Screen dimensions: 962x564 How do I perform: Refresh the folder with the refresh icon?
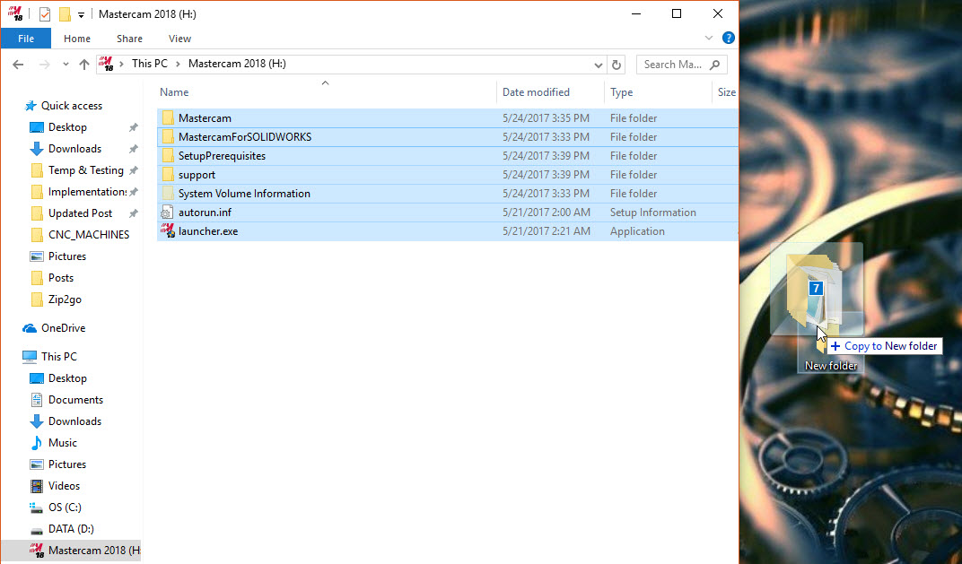pos(617,65)
